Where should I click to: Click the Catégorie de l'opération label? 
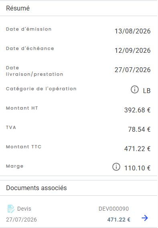click(x=41, y=89)
